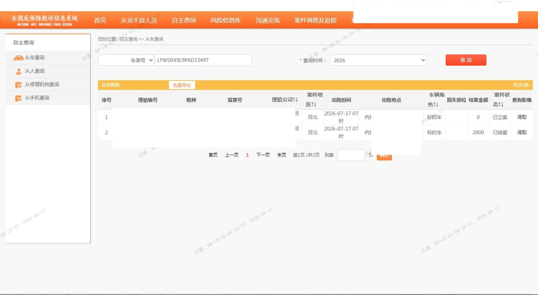This screenshot has width=538, height=295.
Task: Click the 批量导出 button
Action: (182, 85)
